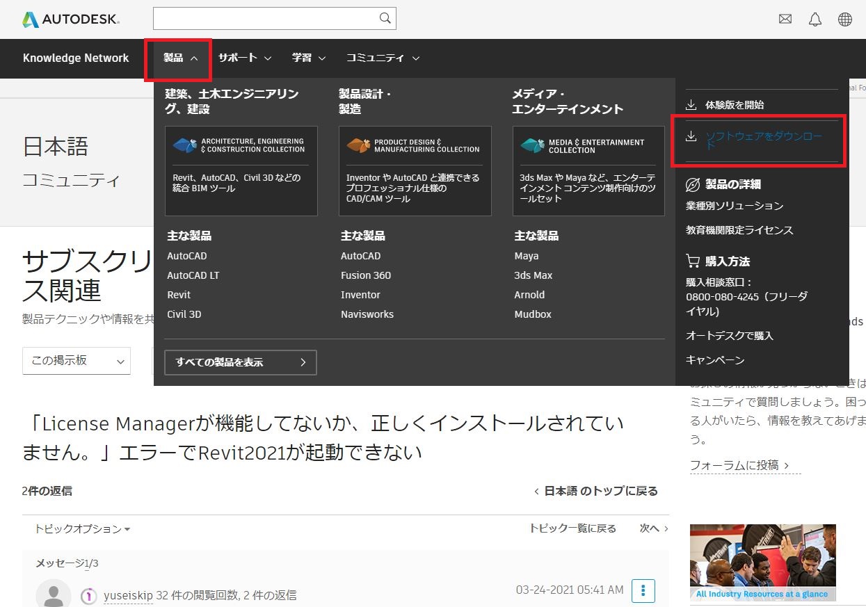Select AutoCAD under 製品設計・製造
866x607 pixels.
pyautogui.click(x=361, y=256)
